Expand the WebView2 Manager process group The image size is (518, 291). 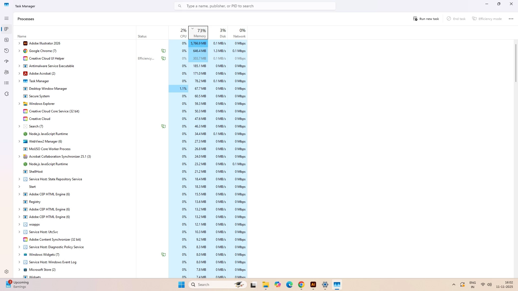pos(19,141)
